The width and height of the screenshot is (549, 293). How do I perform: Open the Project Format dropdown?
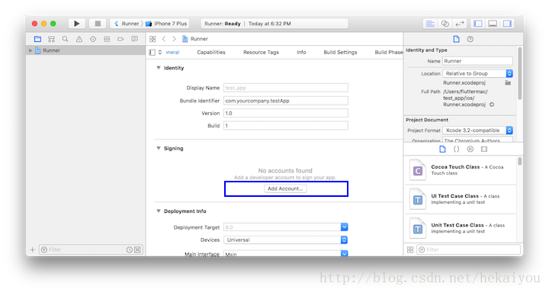tap(477, 130)
